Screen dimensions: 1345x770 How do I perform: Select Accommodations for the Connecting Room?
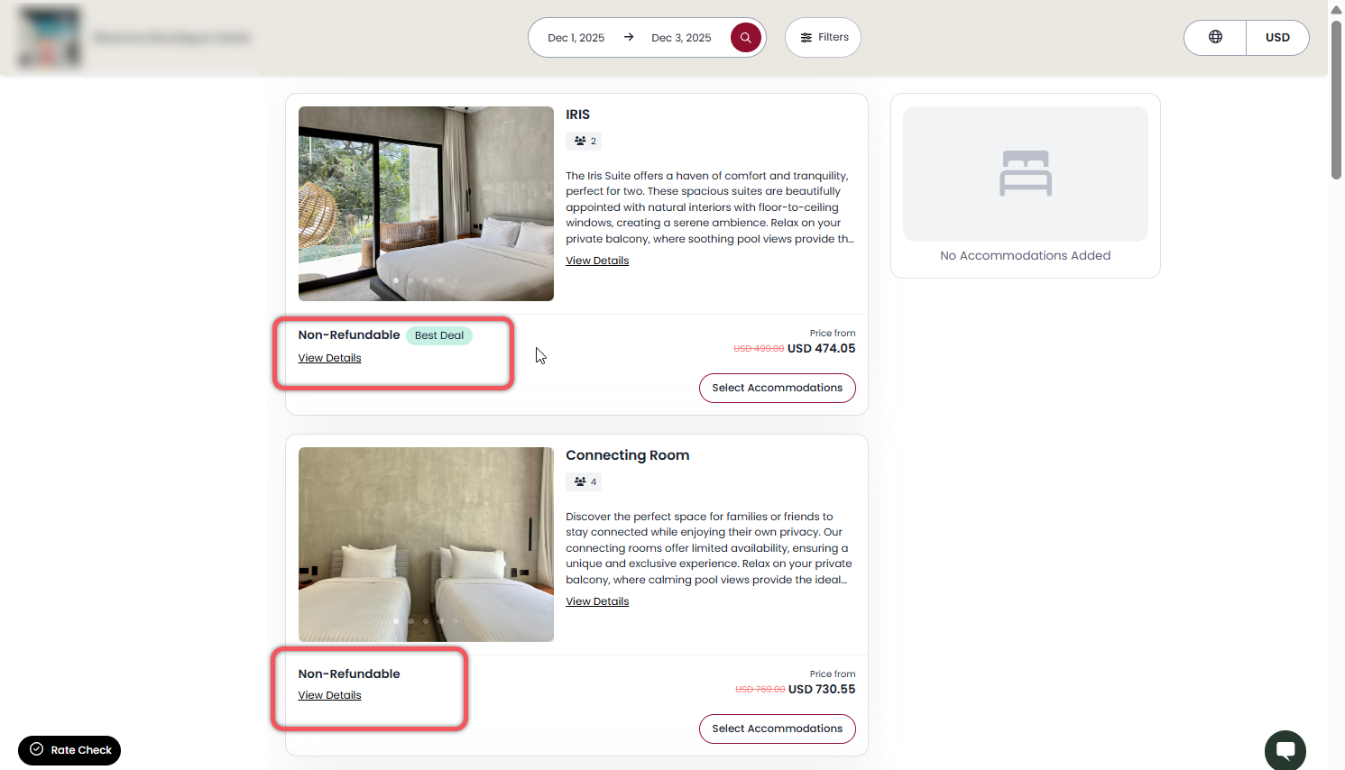(777, 729)
